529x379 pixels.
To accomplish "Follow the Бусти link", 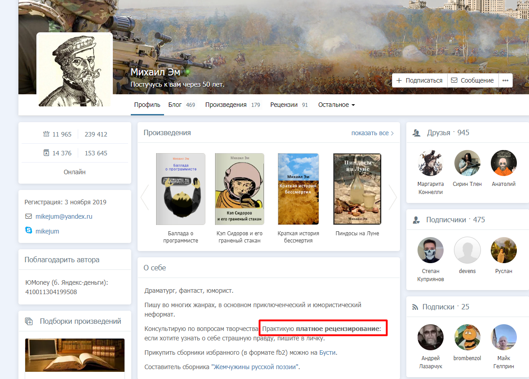I will [327, 353].
